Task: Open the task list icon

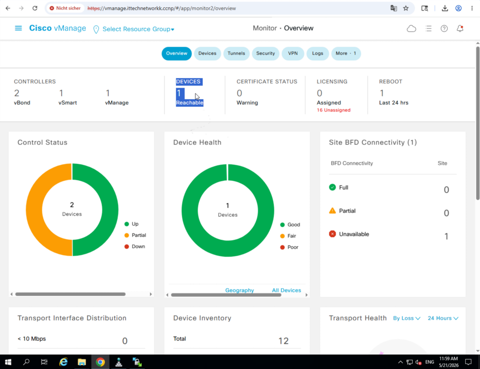Action: click(428, 29)
